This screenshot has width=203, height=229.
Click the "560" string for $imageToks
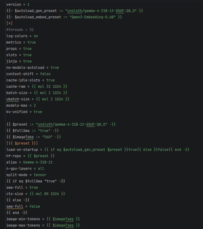[47, 137]
